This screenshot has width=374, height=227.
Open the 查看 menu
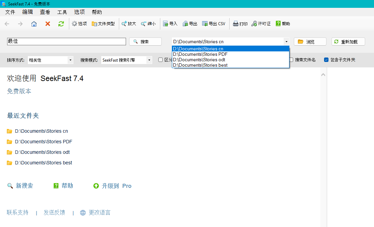(45, 12)
